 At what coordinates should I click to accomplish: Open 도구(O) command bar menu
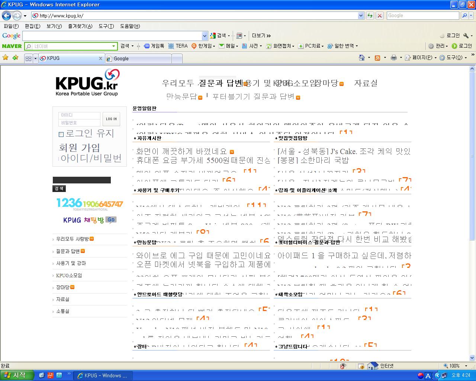pos(453,58)
